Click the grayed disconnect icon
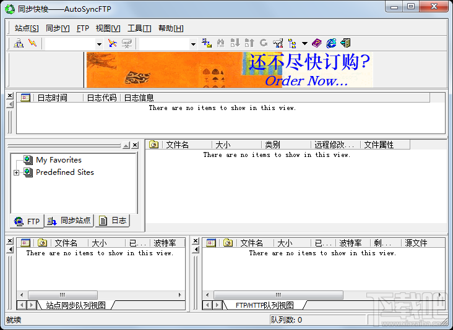The width and height of the screenshot is (453, 330). [x=126, y=43]
